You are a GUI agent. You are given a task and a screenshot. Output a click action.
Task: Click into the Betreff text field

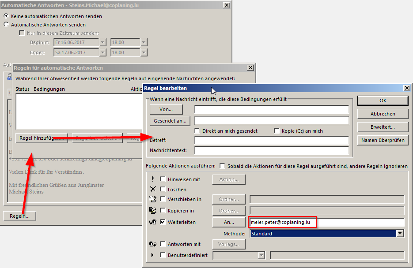click(x=272, y=140)
